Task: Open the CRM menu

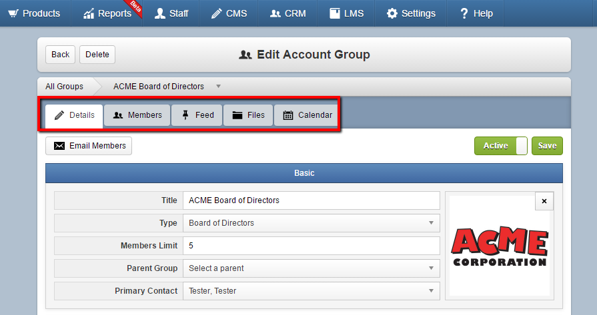Action: (288, 13)
